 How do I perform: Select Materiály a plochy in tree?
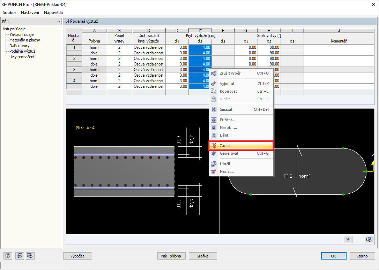pos(25,40)
